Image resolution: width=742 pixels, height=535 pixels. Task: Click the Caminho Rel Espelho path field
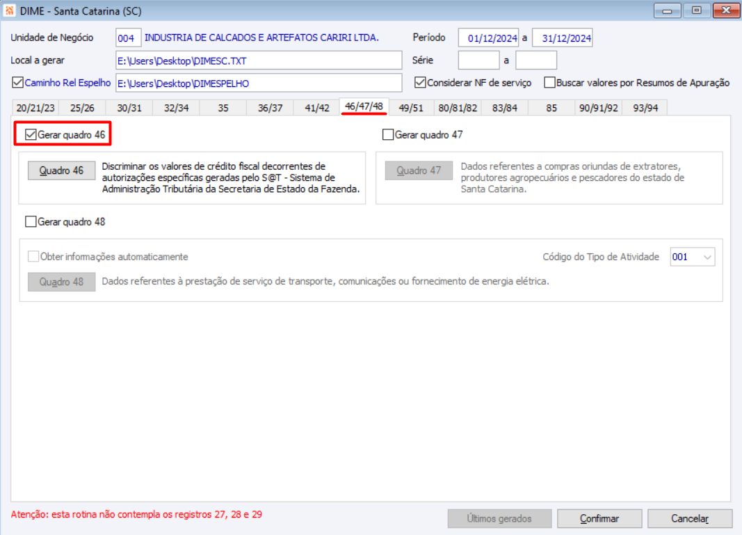point(259,83)
